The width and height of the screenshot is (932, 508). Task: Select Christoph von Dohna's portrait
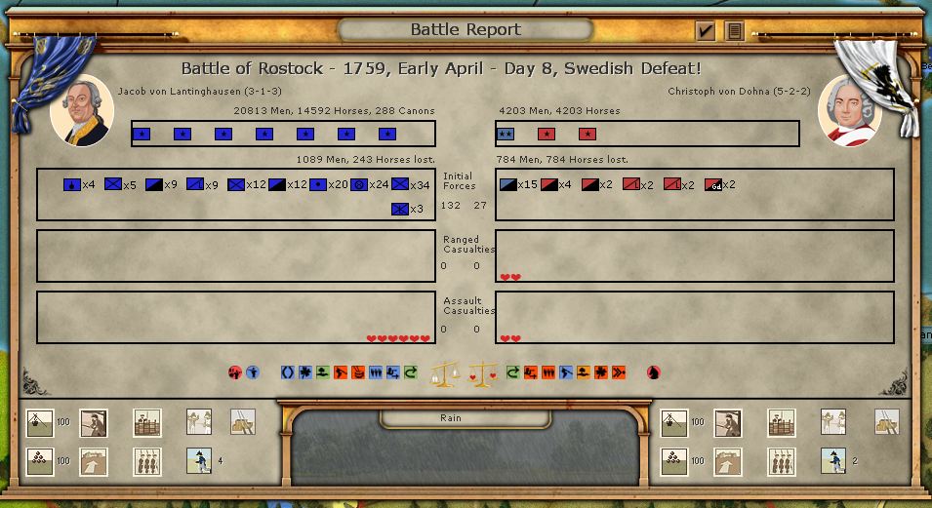coord(849,110)
